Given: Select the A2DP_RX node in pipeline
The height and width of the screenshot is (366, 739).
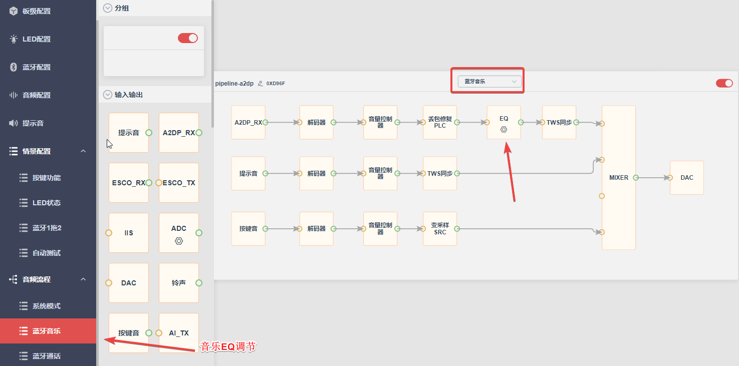Looking at the screenshot, I should 249,122.
